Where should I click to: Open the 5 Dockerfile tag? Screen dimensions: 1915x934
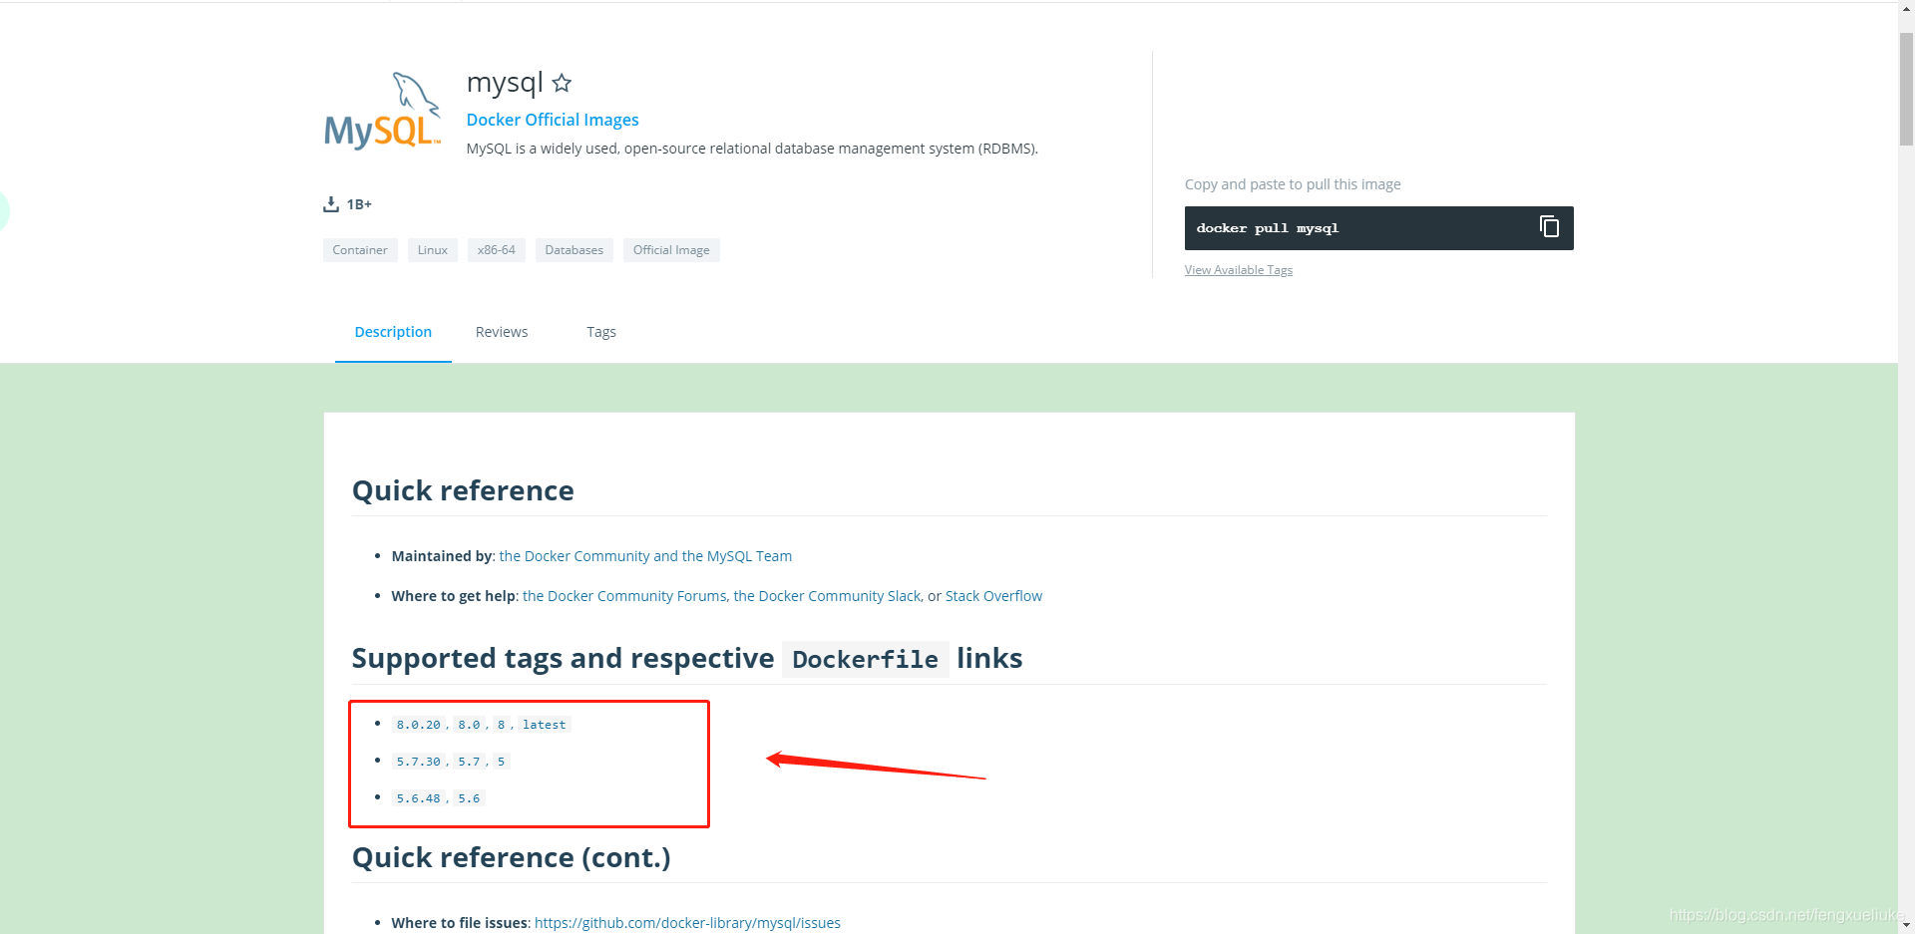(x=501, y=762)
